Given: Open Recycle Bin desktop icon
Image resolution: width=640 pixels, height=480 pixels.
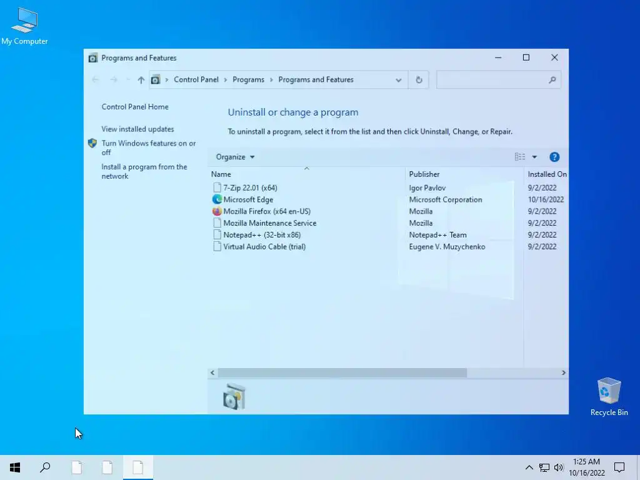Looking at the screenshot, I should 609,397.
